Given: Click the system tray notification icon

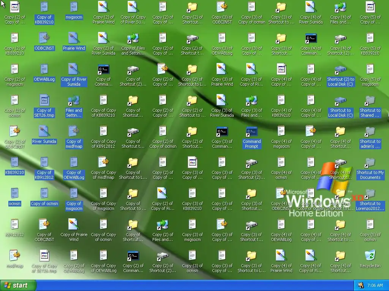Looking at the screenshot, I should click(361, 285).
